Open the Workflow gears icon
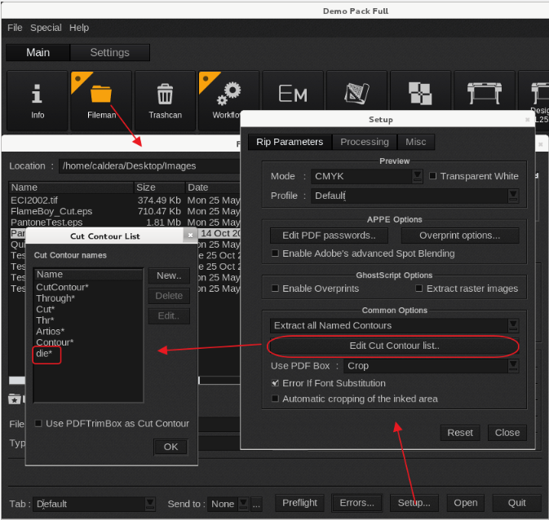Viewport: 549px width, 520px height. point(225,98)
